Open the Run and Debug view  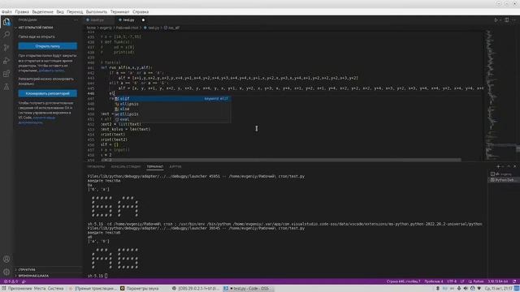(6, 61)
